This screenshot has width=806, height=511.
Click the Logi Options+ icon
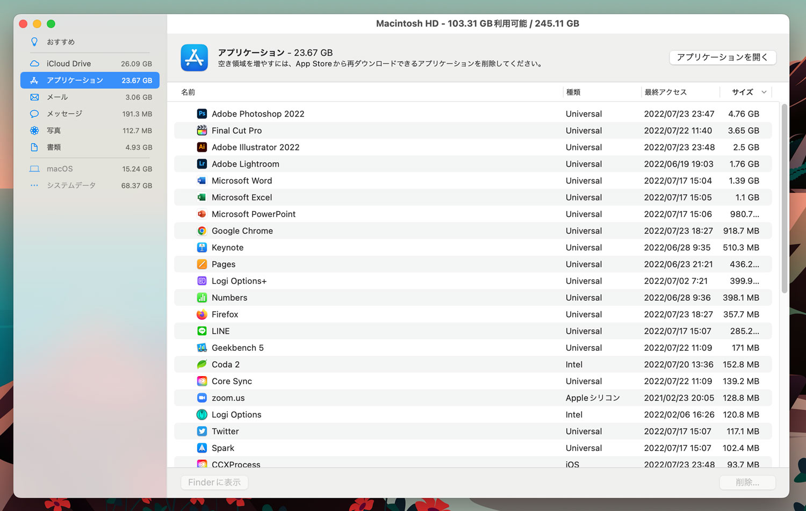(x=202, y=281)
